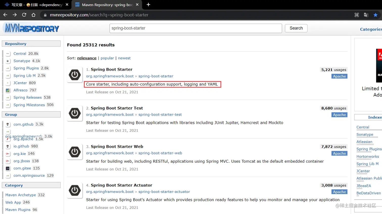Filter by the org.kie group
The width and height of the screenshot is (382, 214).
pyautogui.click(x=20, y=154)
